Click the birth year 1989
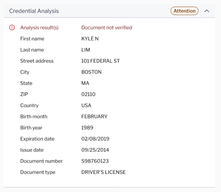Viewport: 221px width, 192px height. tap(87, 128)
